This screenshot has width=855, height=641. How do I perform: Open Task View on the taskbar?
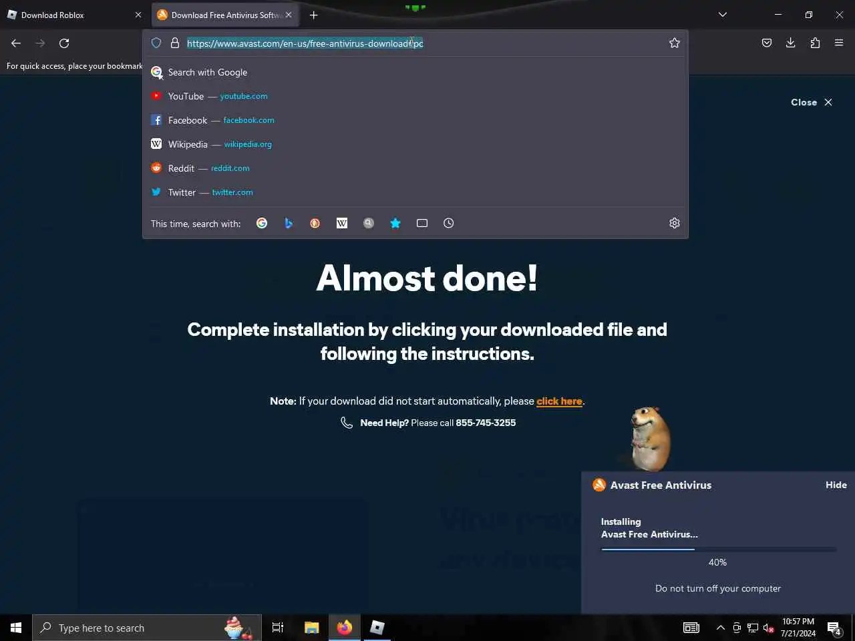pos(278,628)
